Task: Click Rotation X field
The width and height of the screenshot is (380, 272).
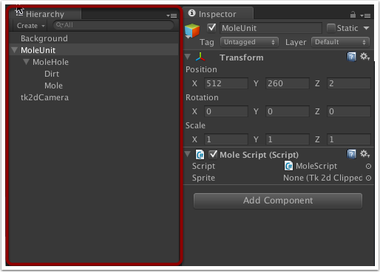Action: (226, 111)
